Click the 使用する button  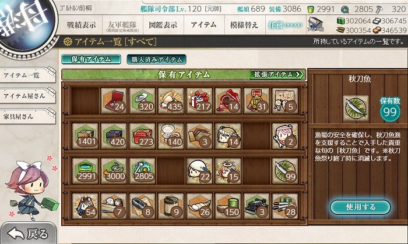pos(360,207)
